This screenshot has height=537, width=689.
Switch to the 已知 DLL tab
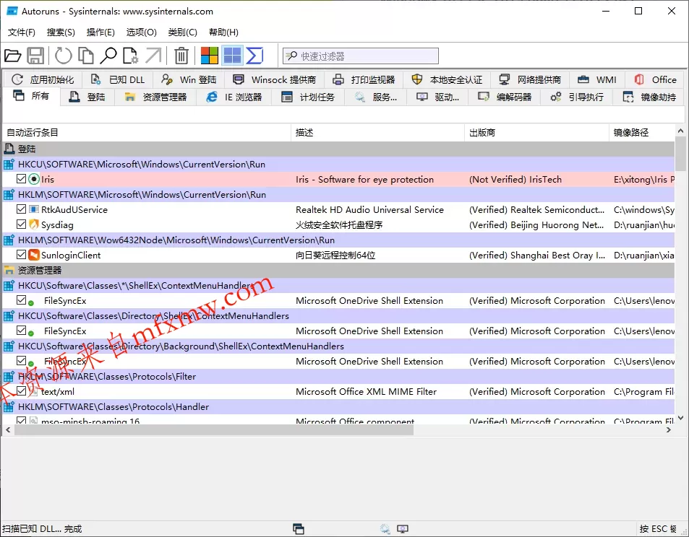pos(118,79)
